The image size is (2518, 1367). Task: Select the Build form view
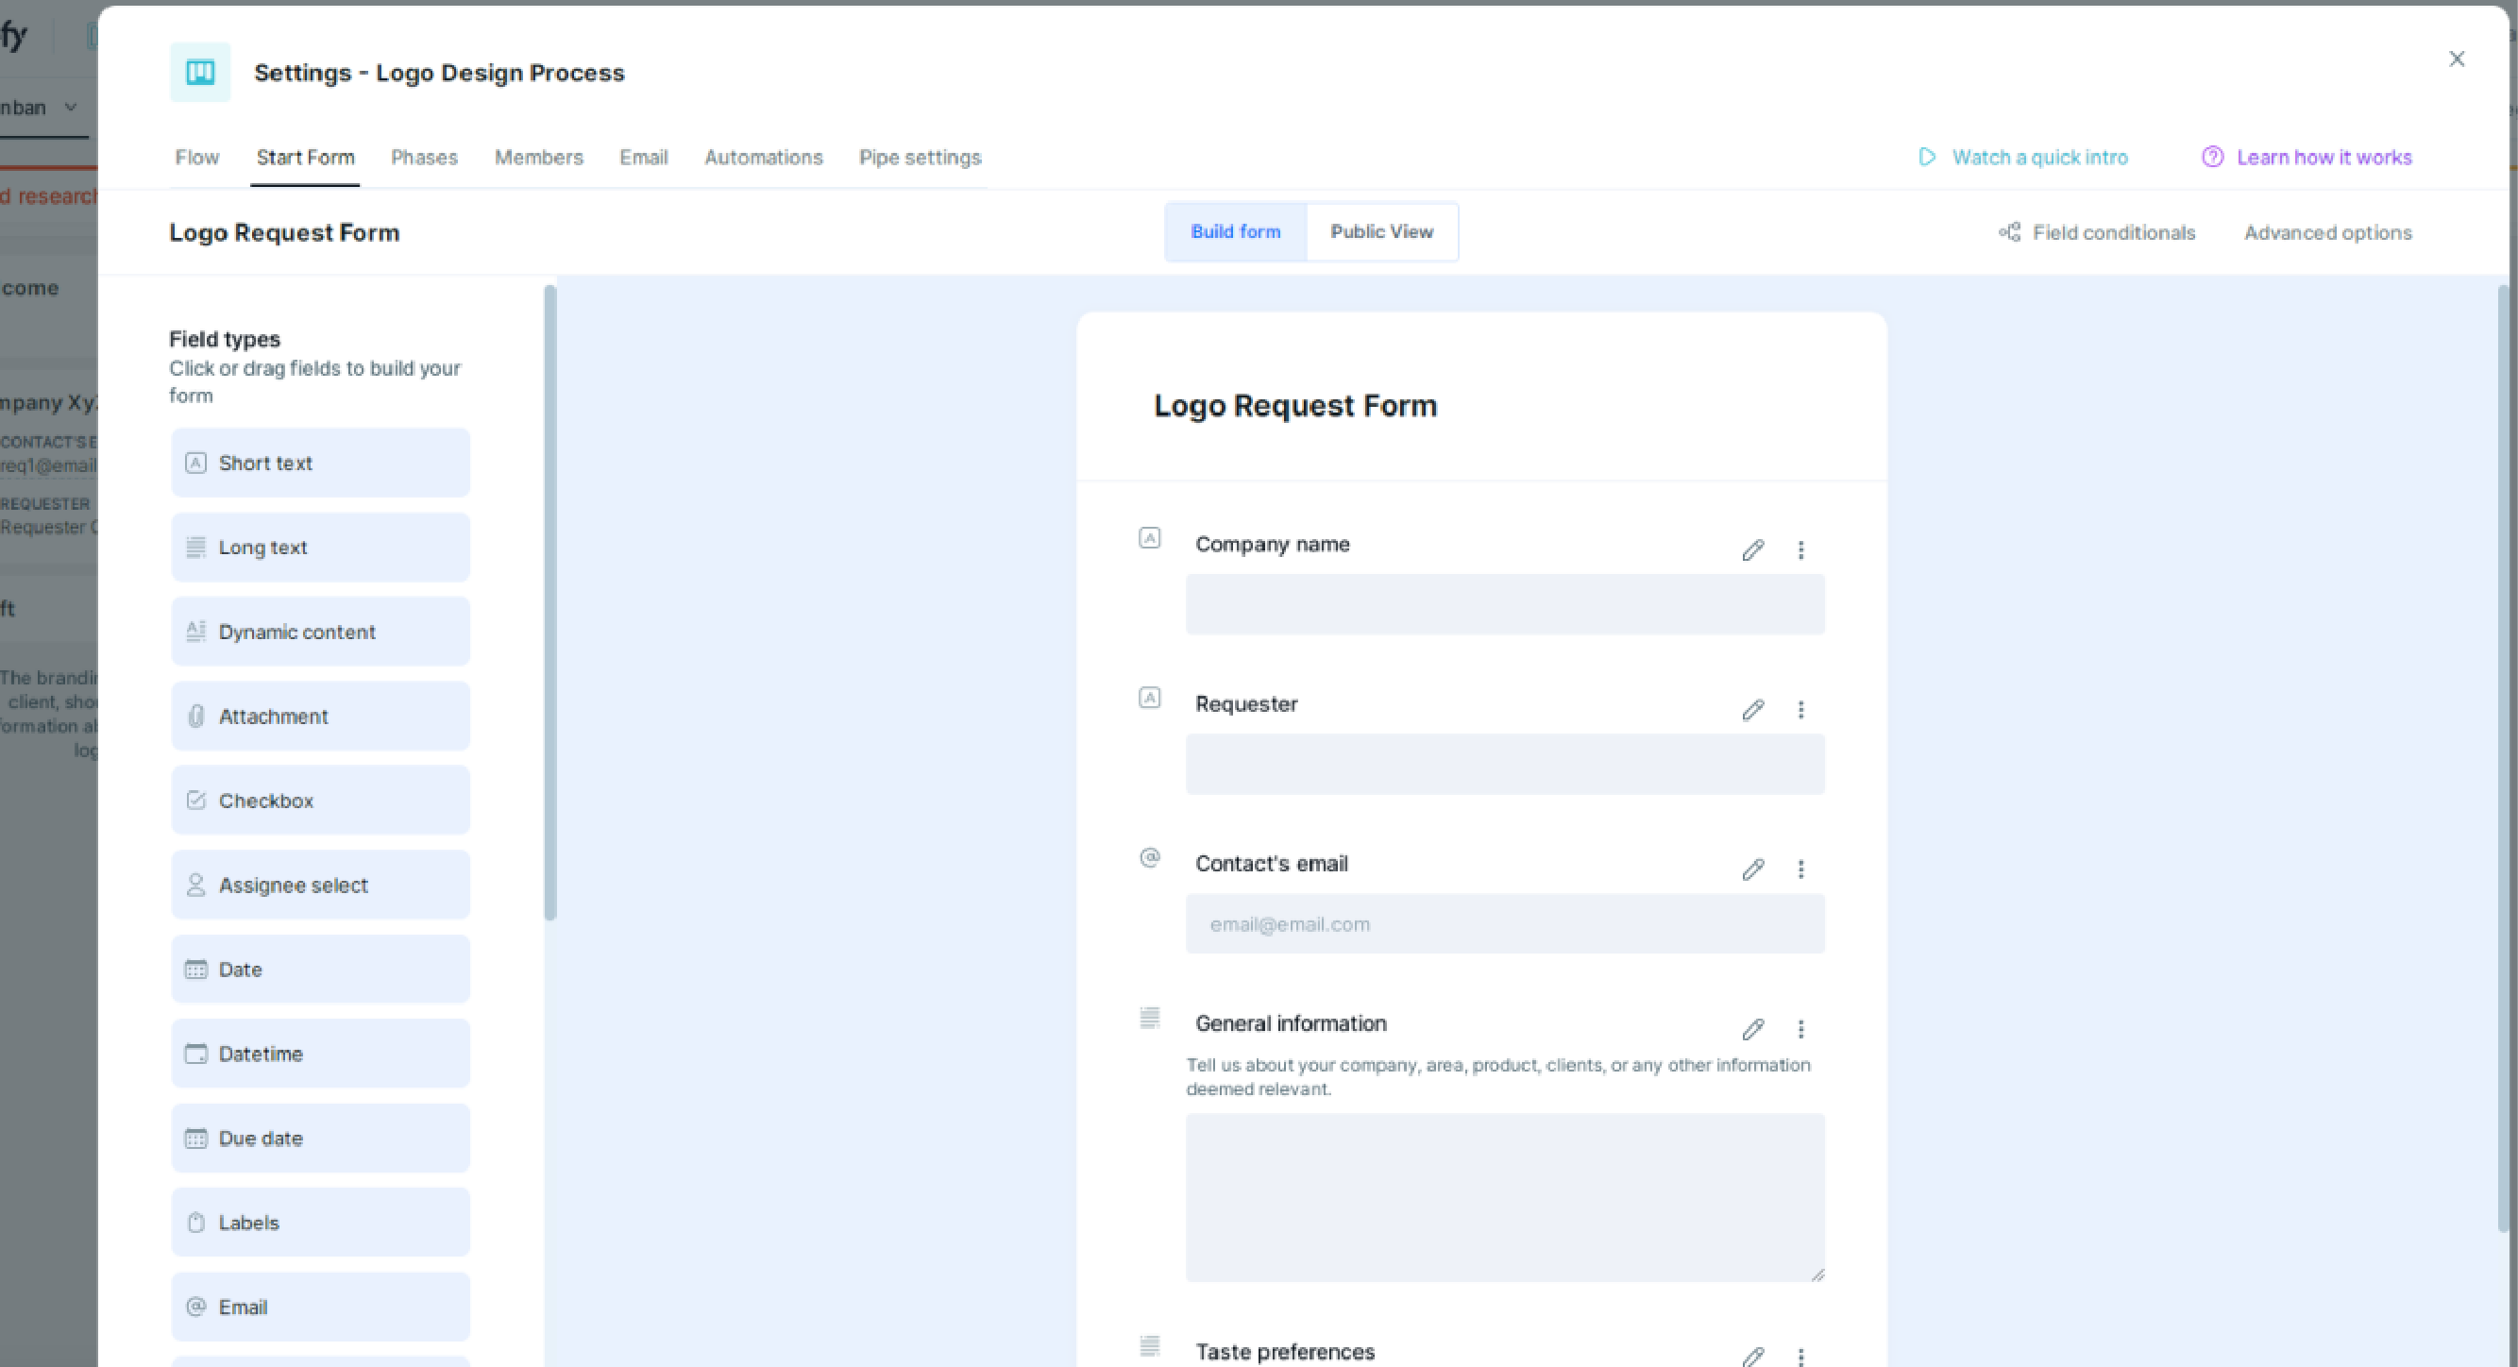coord(1236,231)
